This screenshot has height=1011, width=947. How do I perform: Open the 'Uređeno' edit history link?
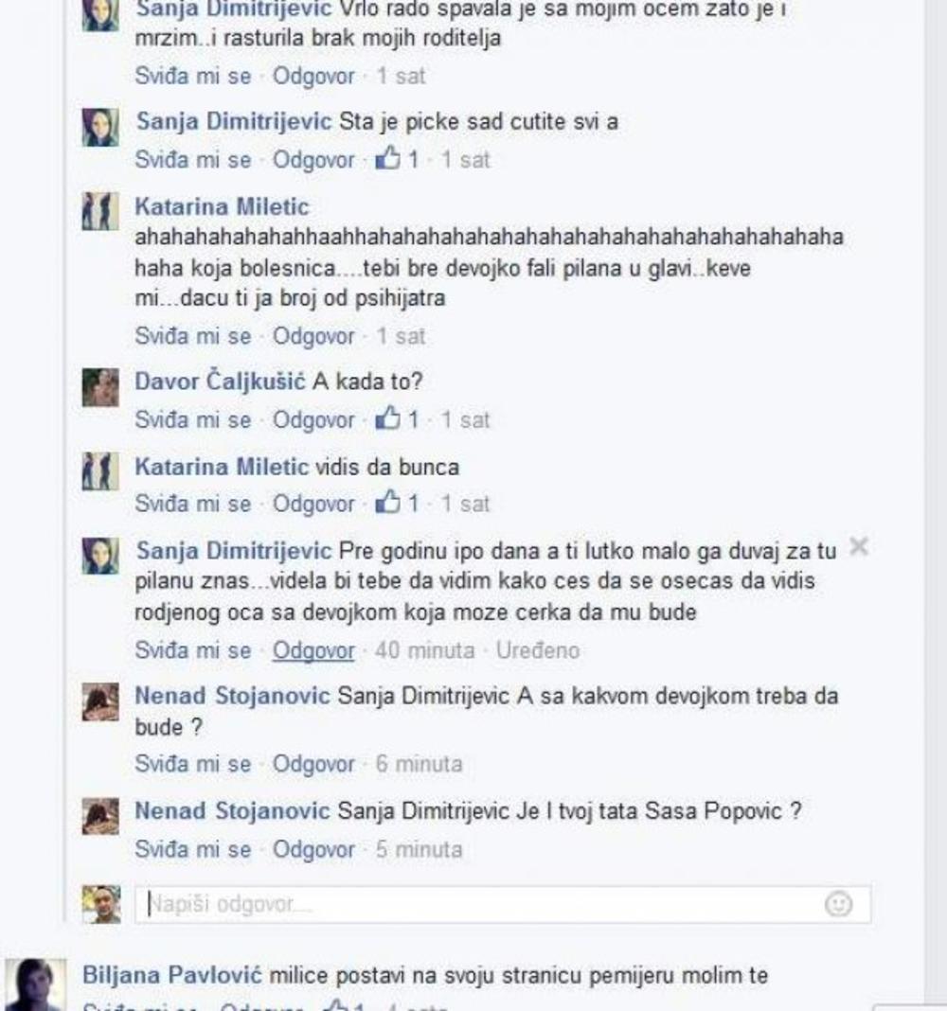(537, 650)
